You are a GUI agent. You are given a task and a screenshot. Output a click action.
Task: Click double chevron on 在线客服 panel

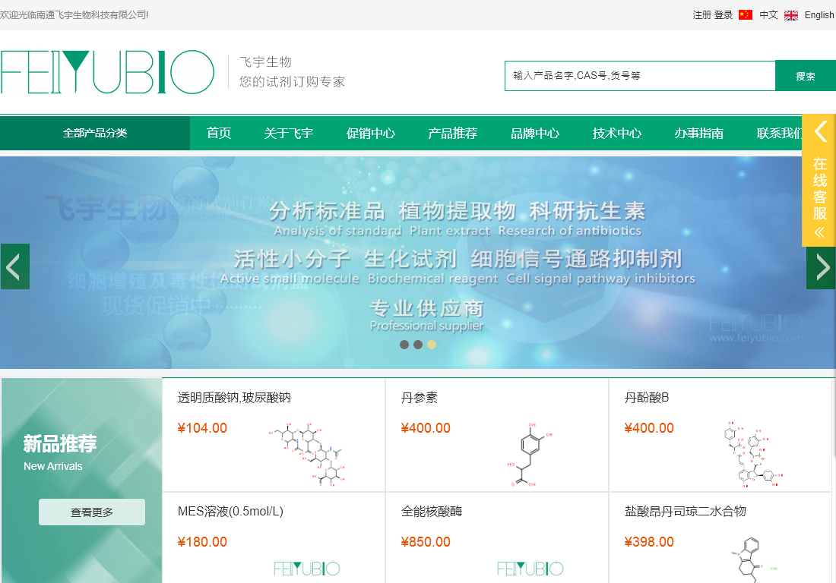819,232
